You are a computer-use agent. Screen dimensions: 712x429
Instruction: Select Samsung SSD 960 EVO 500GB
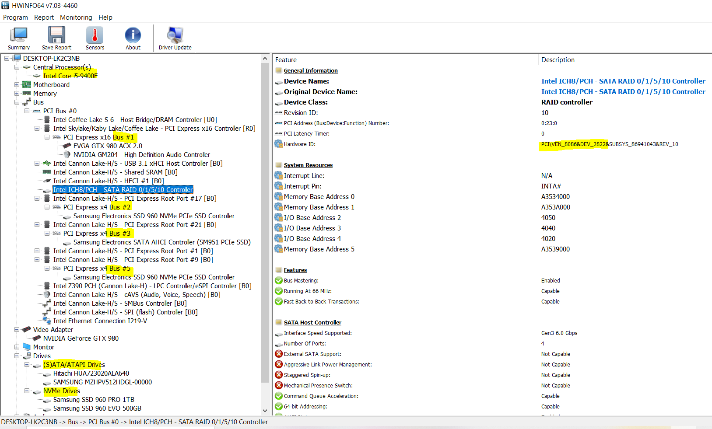97,408
